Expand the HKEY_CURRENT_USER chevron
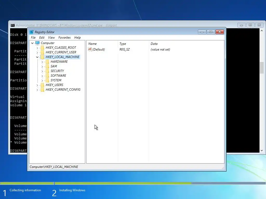Screen dimensions: 266x199 coord(37,52)
